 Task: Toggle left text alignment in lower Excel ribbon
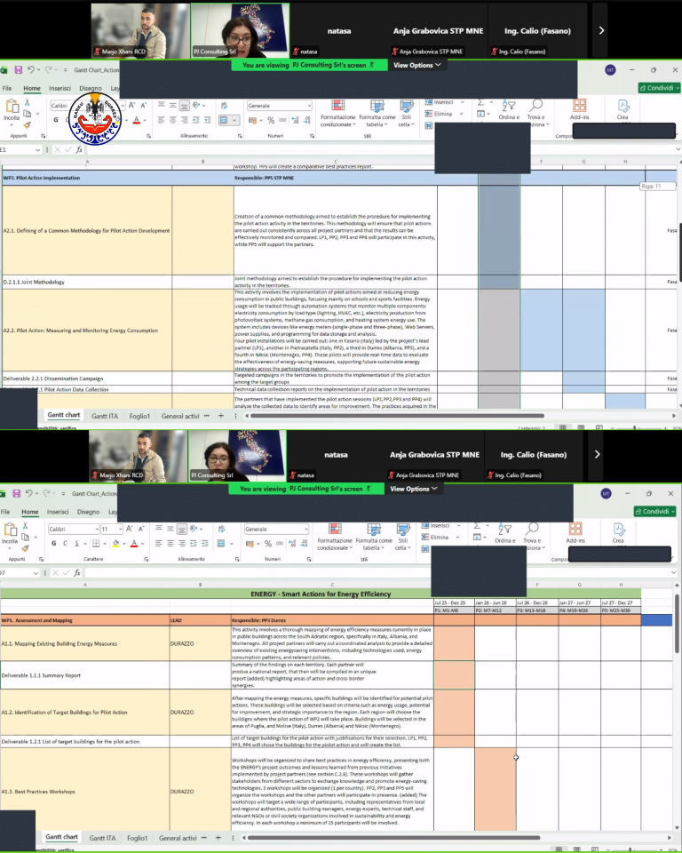[x=158, y=543]
